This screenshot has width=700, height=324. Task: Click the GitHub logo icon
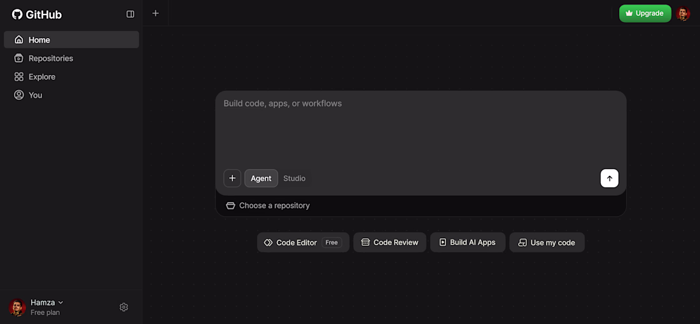point(17,14)
